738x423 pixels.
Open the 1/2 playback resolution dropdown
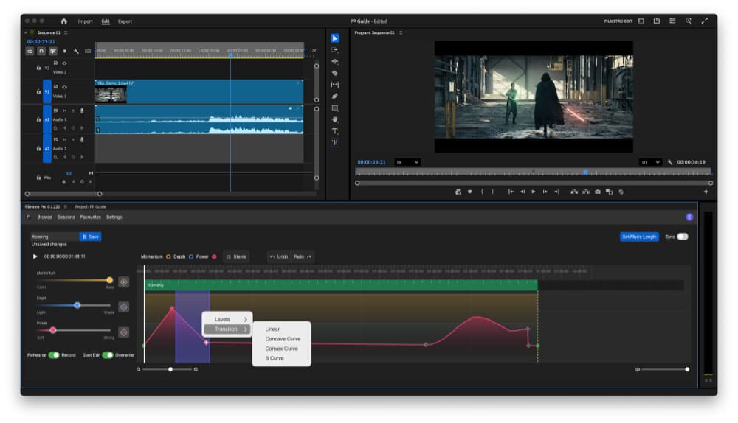[651, 162]
